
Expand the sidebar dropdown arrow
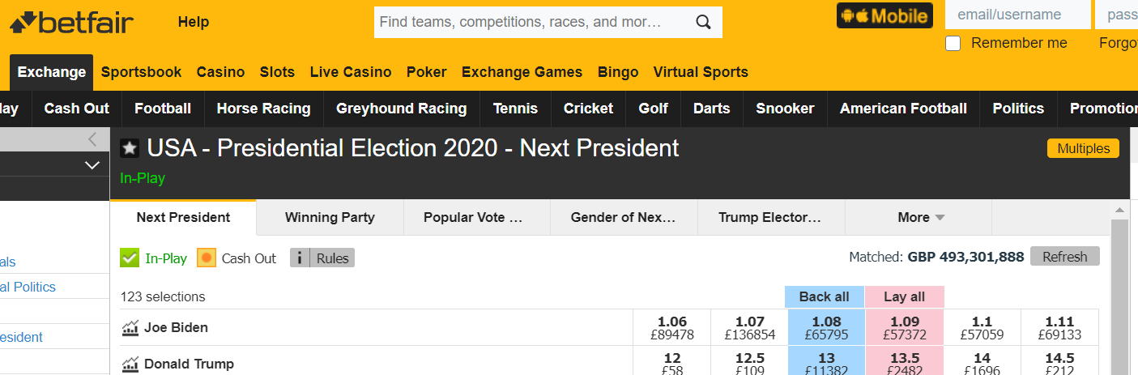coord(92,165)
